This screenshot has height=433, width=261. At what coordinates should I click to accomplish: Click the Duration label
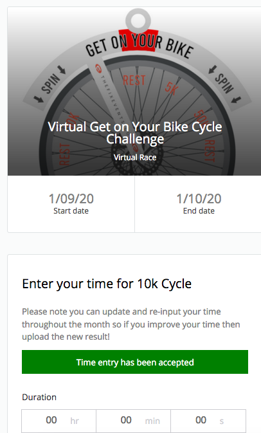click(x=39, y=397)
